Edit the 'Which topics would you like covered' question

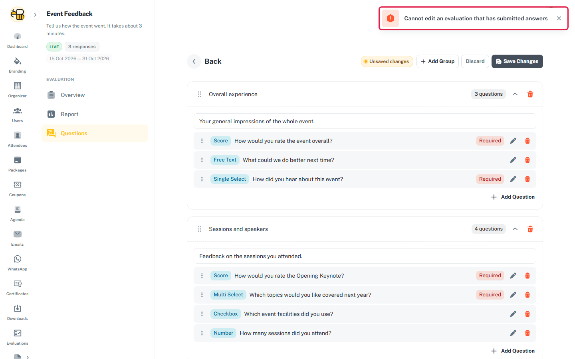click(x=513, y=295)
